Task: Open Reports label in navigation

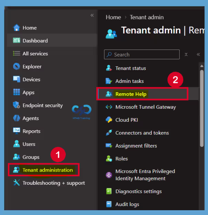Action: (x=31, y=131)
